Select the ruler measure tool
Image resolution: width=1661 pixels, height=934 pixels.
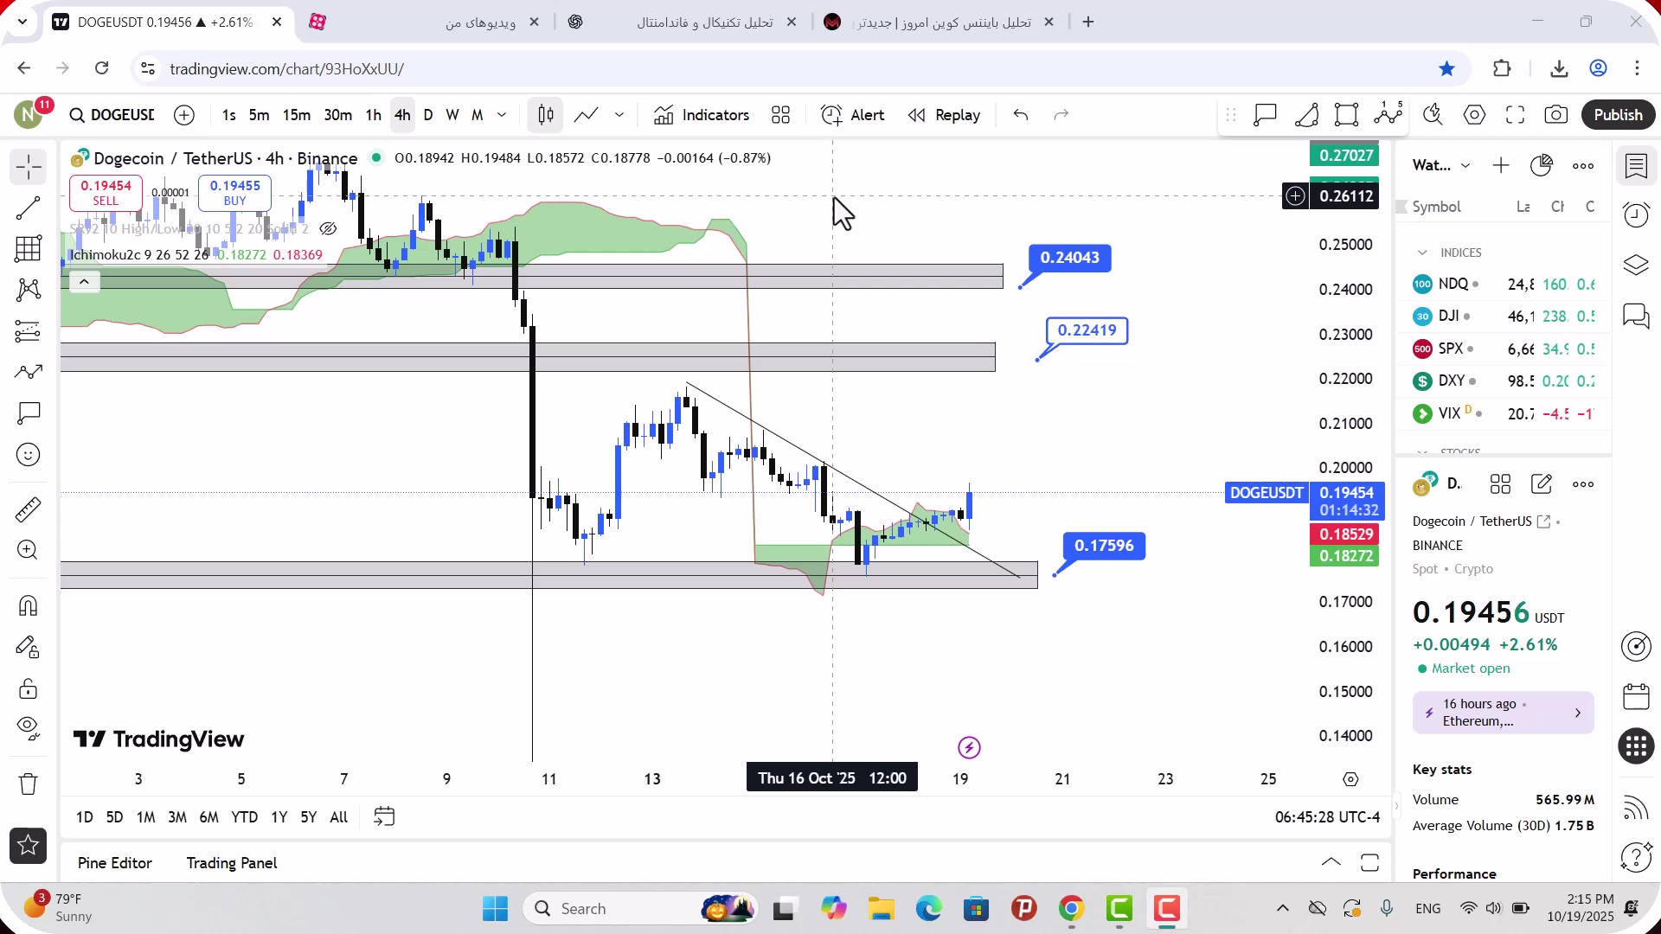28,509
